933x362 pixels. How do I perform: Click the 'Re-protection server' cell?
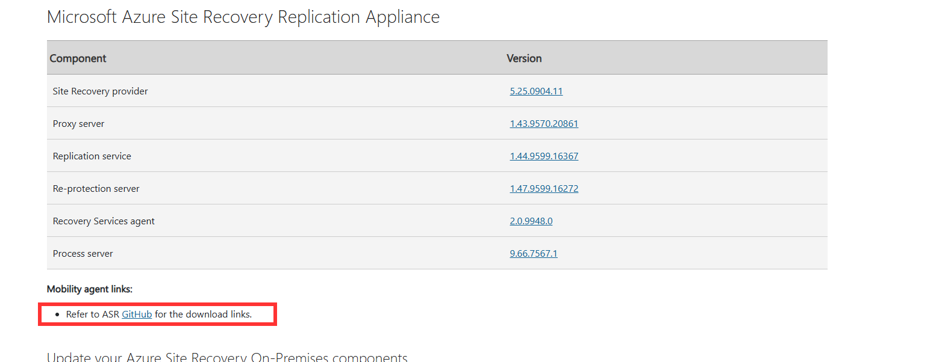tap(276, 188)
